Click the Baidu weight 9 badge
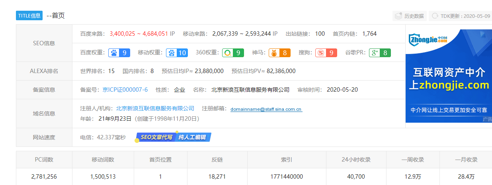Viewport: 492px width, 185px height. tap(119, 52)
